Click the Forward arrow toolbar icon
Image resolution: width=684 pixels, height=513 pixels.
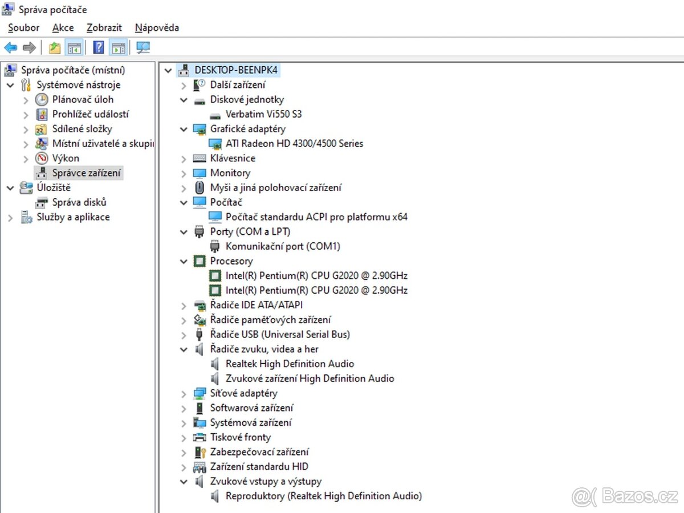coord(29,48)
